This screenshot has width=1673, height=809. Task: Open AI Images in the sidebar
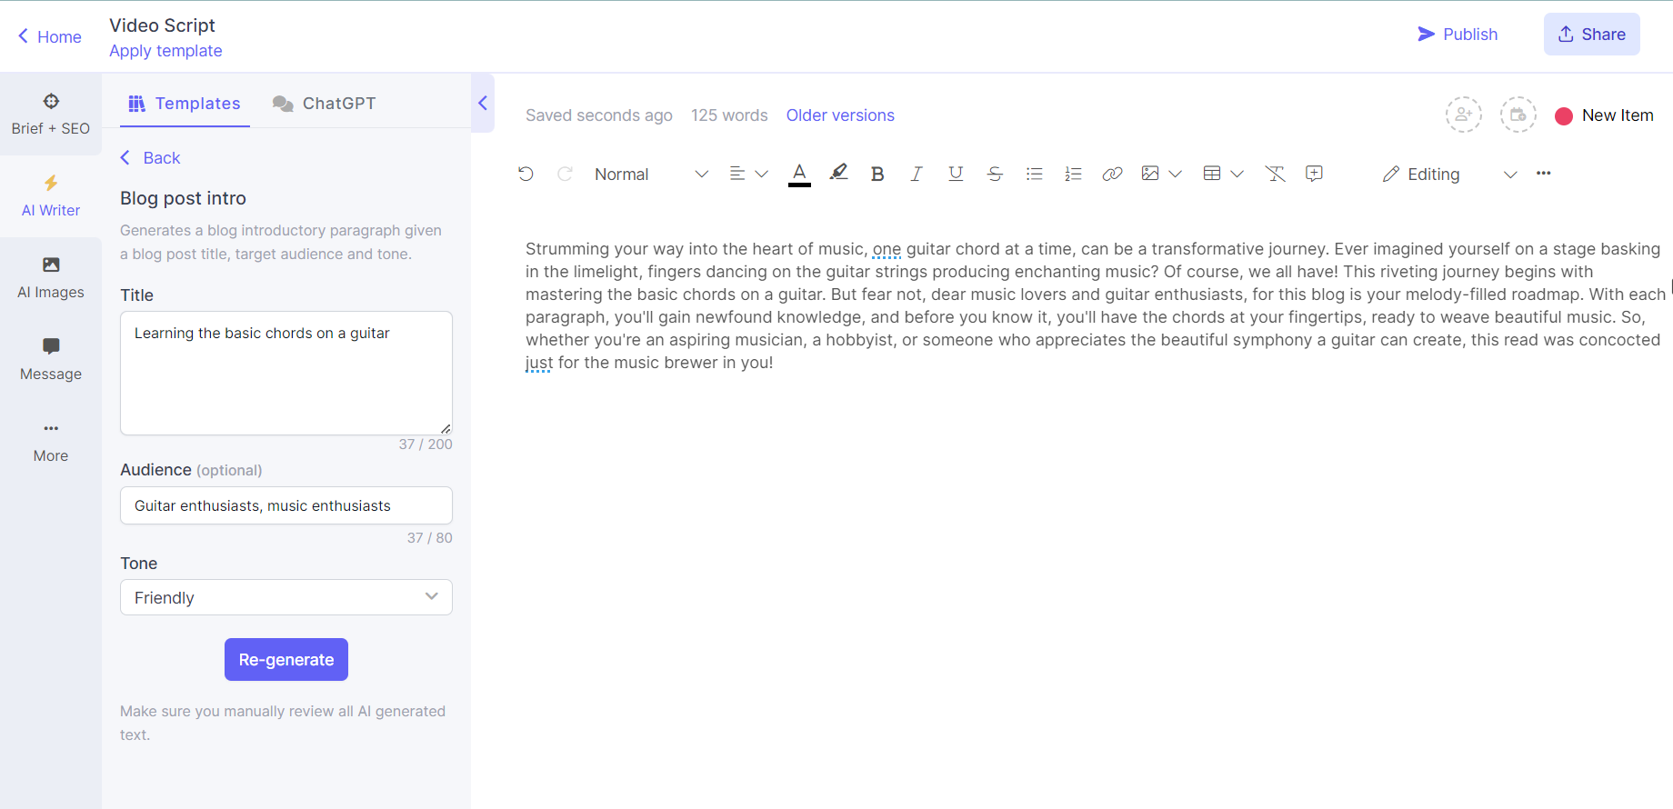(x=51, y=277)
